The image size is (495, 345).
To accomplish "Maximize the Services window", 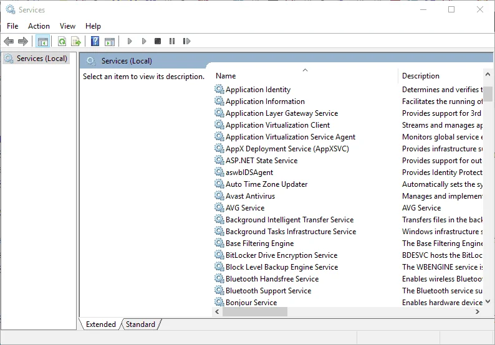I will (x=451, y=9).
